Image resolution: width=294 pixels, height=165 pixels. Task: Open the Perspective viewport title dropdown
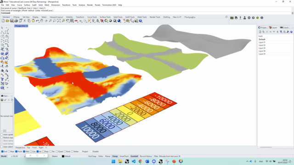tap(27, 26)
